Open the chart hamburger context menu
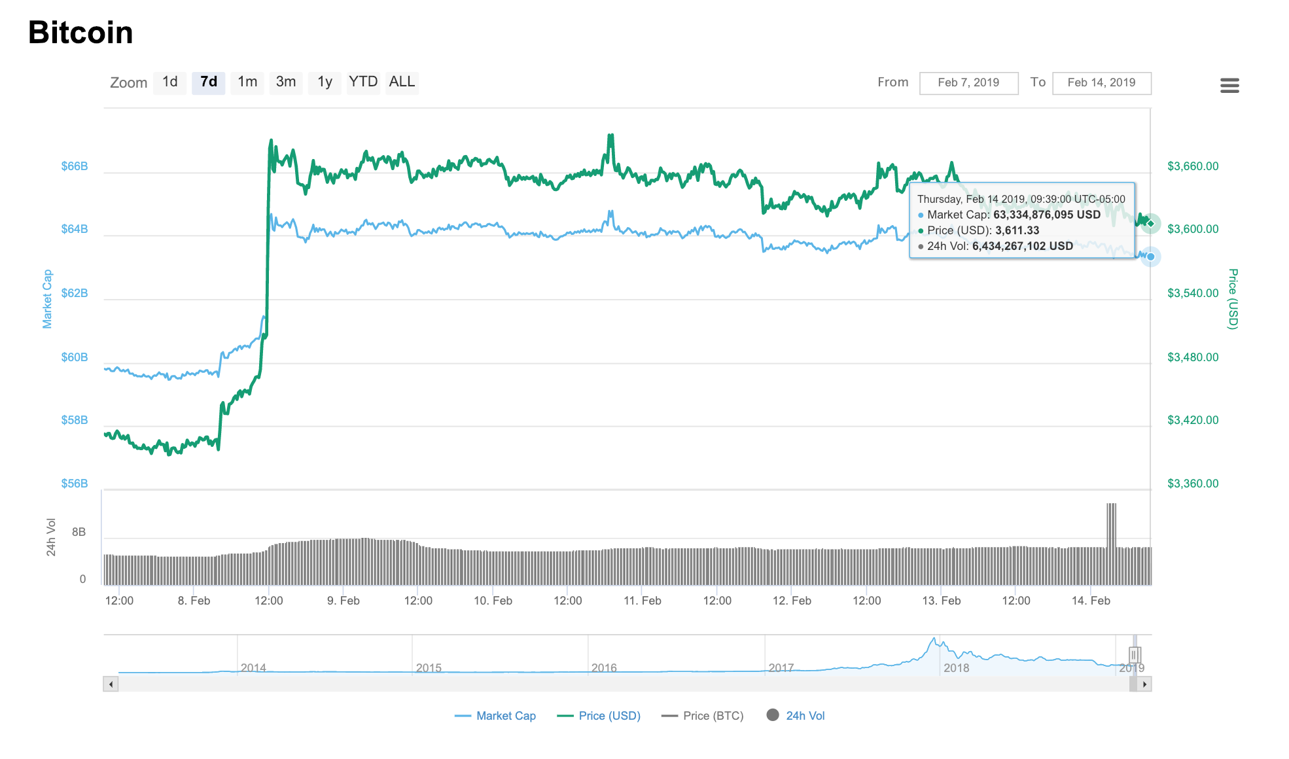This screenshot has width=1289, height=759. click(x=1229, y=85)
